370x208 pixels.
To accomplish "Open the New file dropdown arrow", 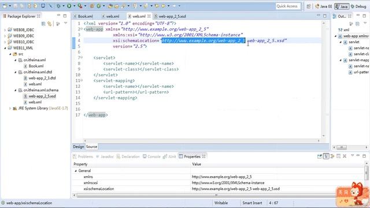I will tap(10, 6).
